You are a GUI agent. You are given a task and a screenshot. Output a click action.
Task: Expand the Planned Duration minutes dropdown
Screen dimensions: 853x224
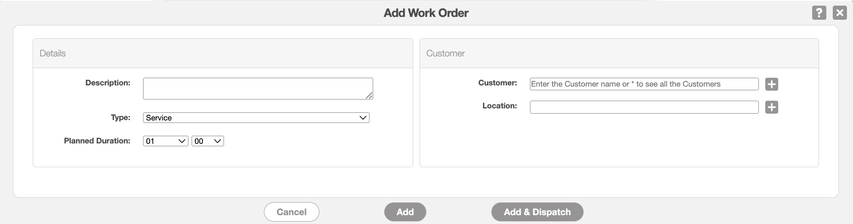point(207,141)
